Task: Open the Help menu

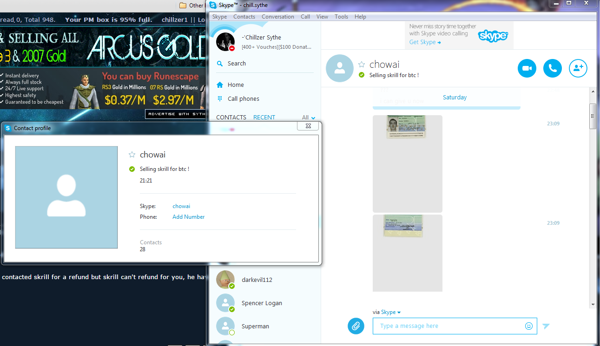Action: click(360, 17)
